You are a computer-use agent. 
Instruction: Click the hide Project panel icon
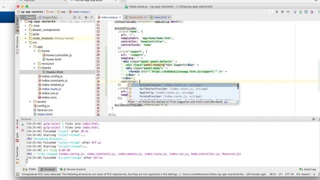[x=92, y=17]
